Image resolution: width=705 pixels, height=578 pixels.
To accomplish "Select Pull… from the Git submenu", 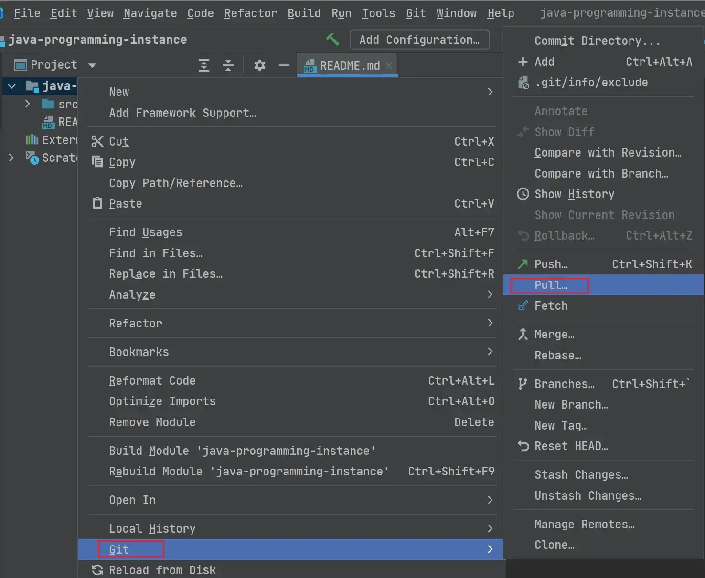I will click(551, 285).
